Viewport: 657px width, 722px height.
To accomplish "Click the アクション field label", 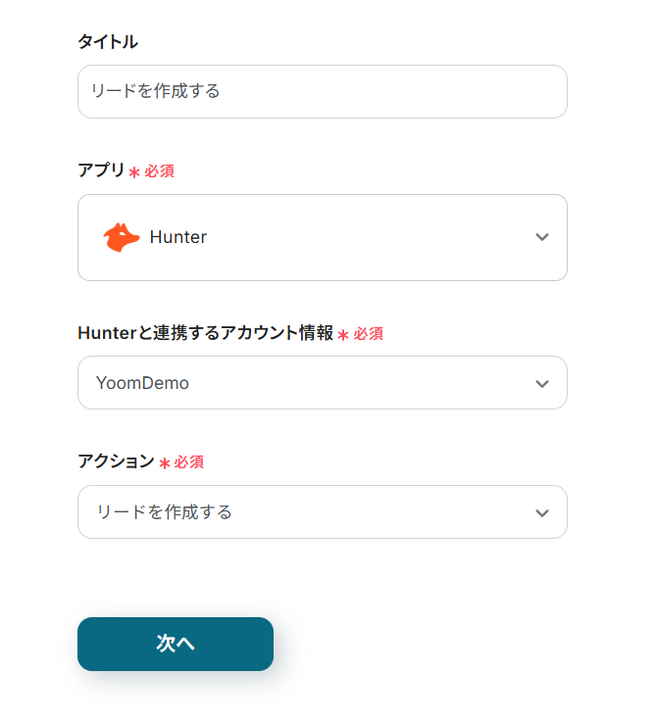I will coord(116,461).
